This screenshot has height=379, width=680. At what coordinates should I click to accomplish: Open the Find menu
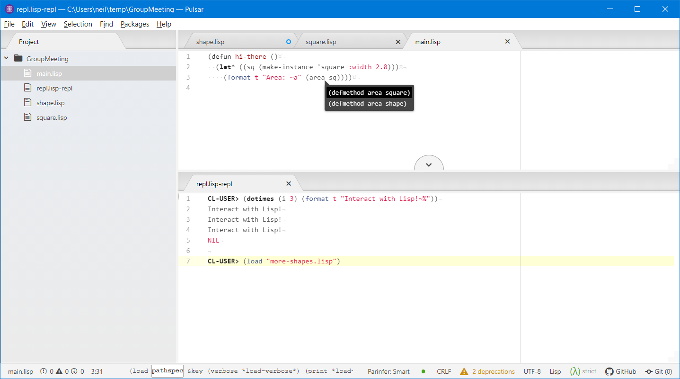pyautogui.click(x=106, y=24)
